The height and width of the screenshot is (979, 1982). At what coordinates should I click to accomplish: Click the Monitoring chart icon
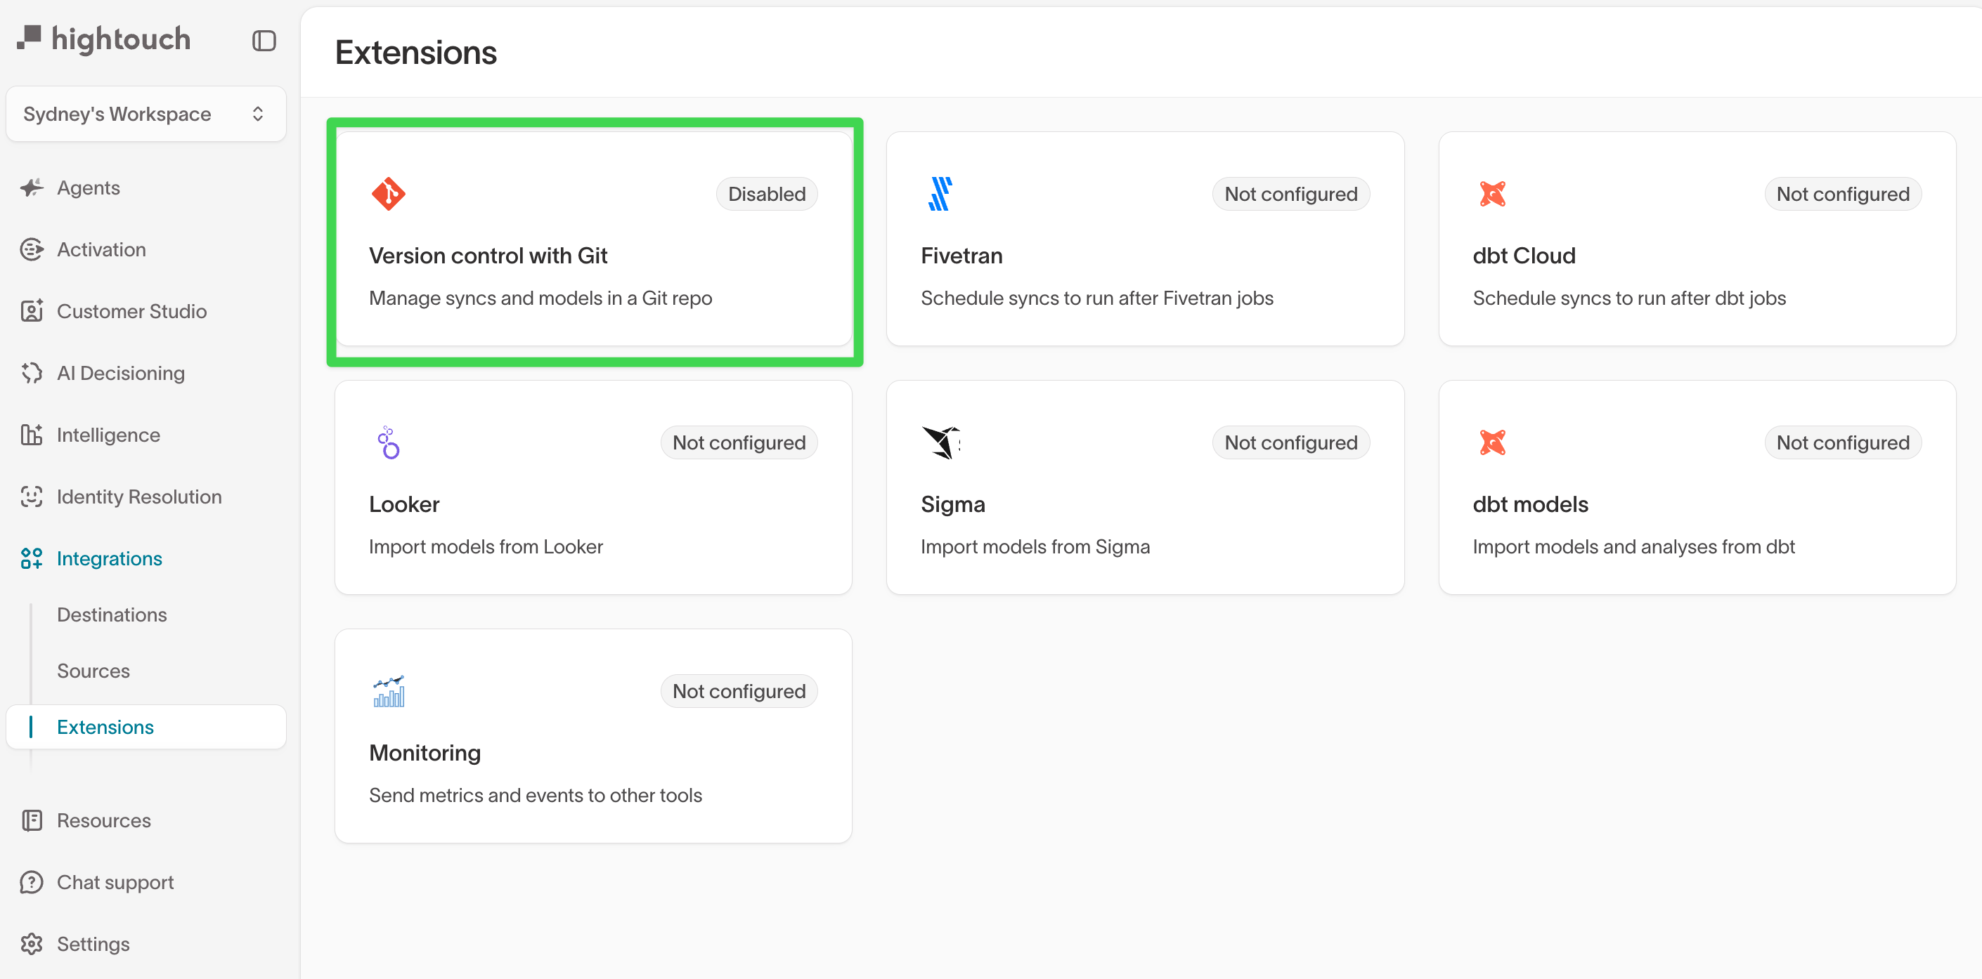389,691
